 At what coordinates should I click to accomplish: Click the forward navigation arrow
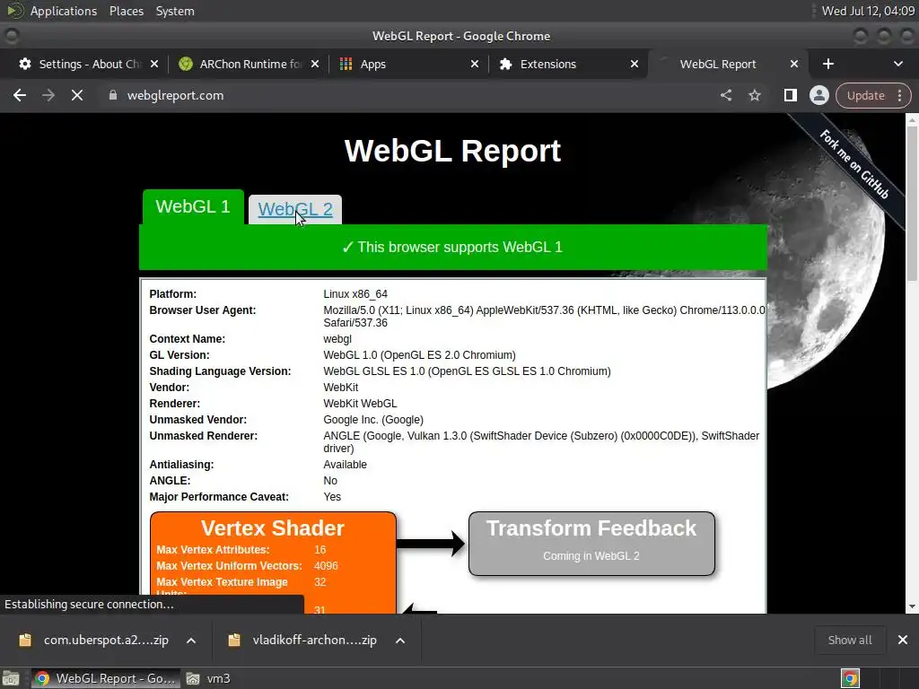48,95
